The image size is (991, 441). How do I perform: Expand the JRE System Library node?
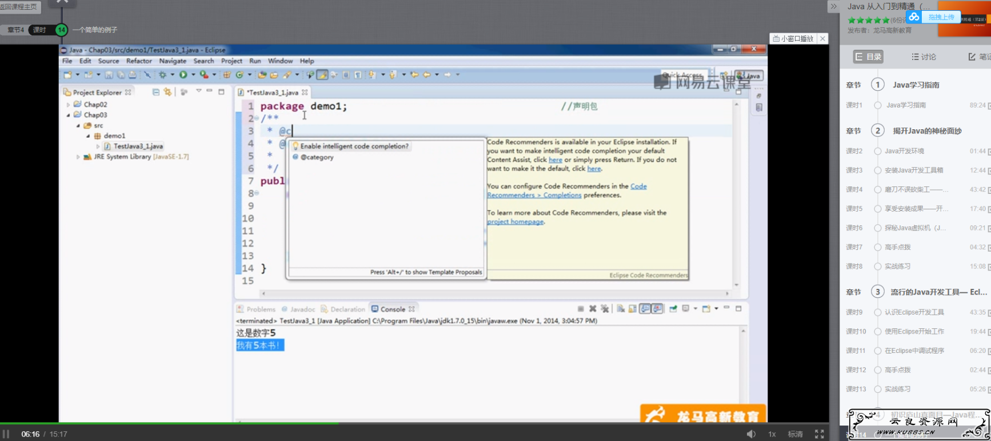[78, 157]
